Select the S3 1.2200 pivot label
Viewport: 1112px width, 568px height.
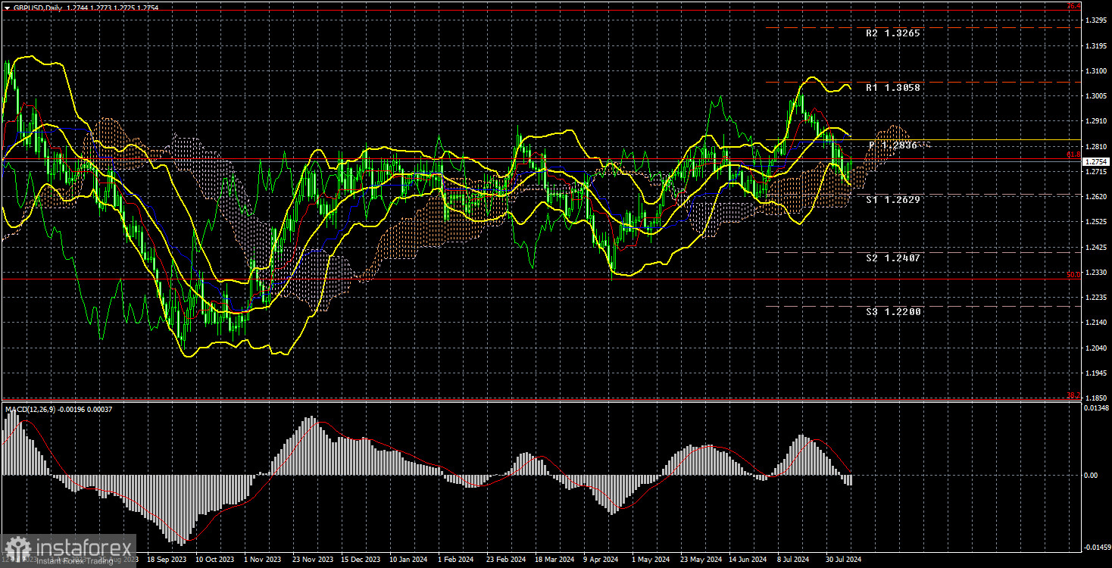pyautogui.click(x=894, y=311)
